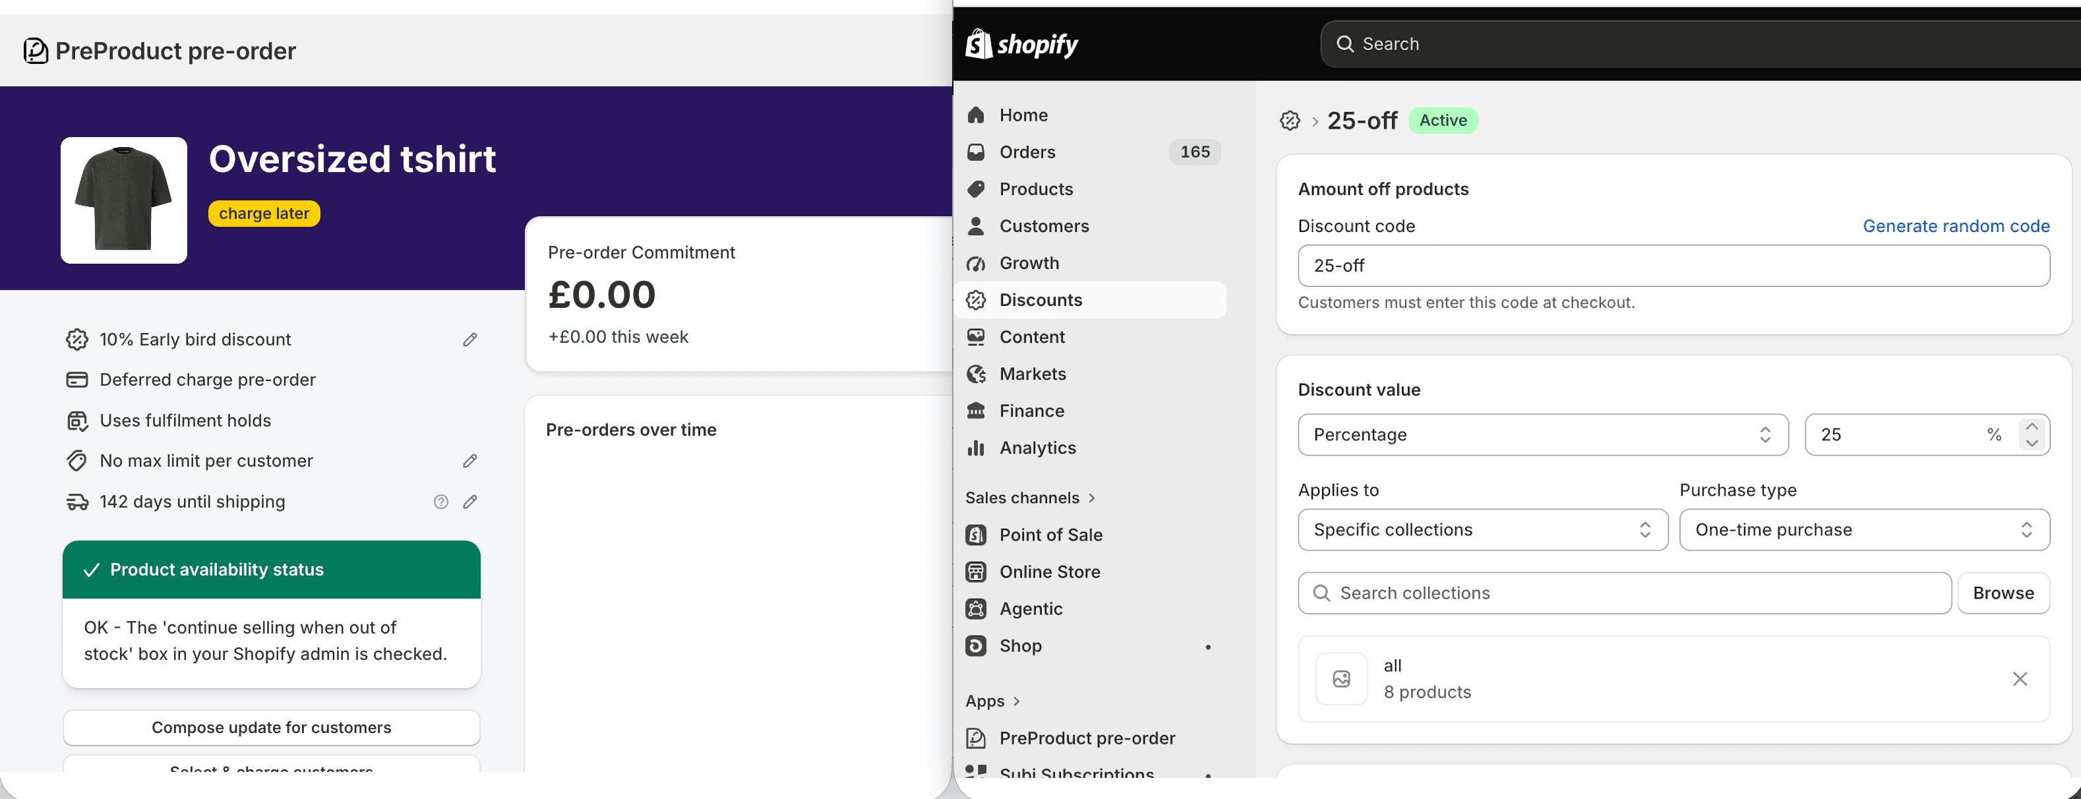
Task: Click the Browse collections button
Action: (x=2003, y=593)
